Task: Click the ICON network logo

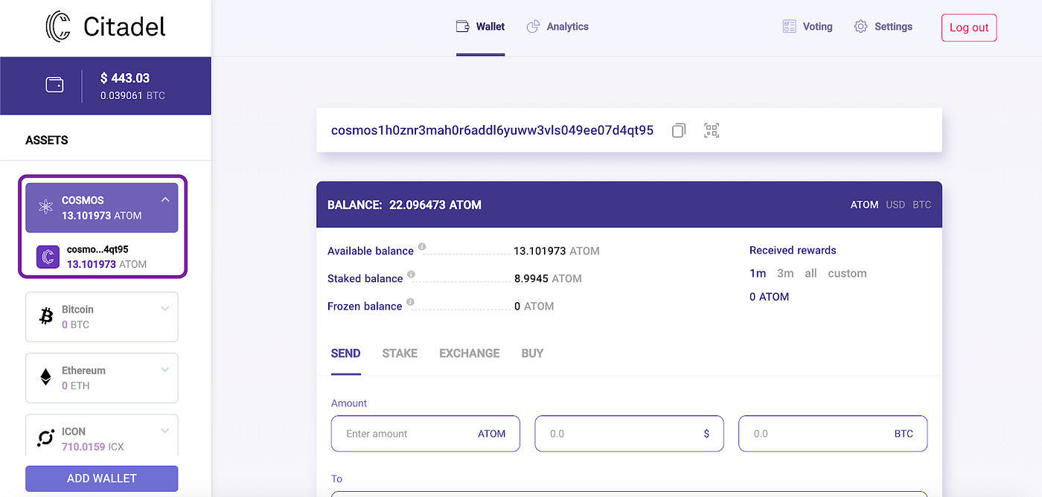Action: tap(46, 437)
